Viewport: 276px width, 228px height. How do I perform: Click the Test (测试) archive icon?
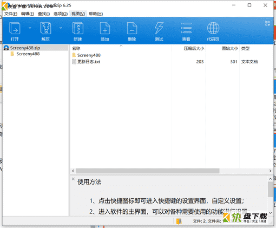point(159,28)
